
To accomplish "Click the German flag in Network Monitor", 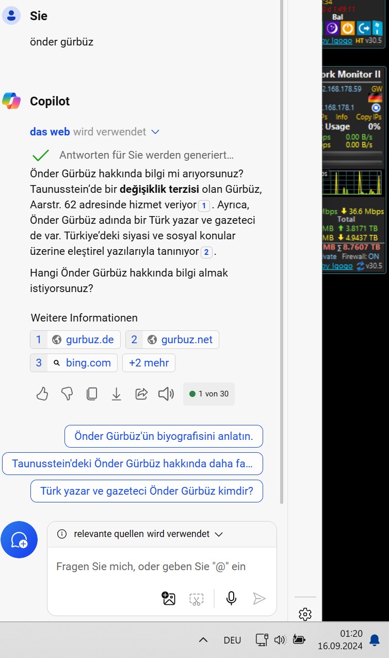I will [x=375, y=98].
